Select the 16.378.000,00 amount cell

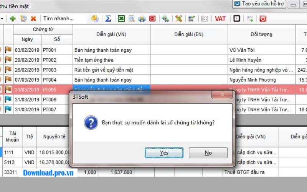(53, 162)
